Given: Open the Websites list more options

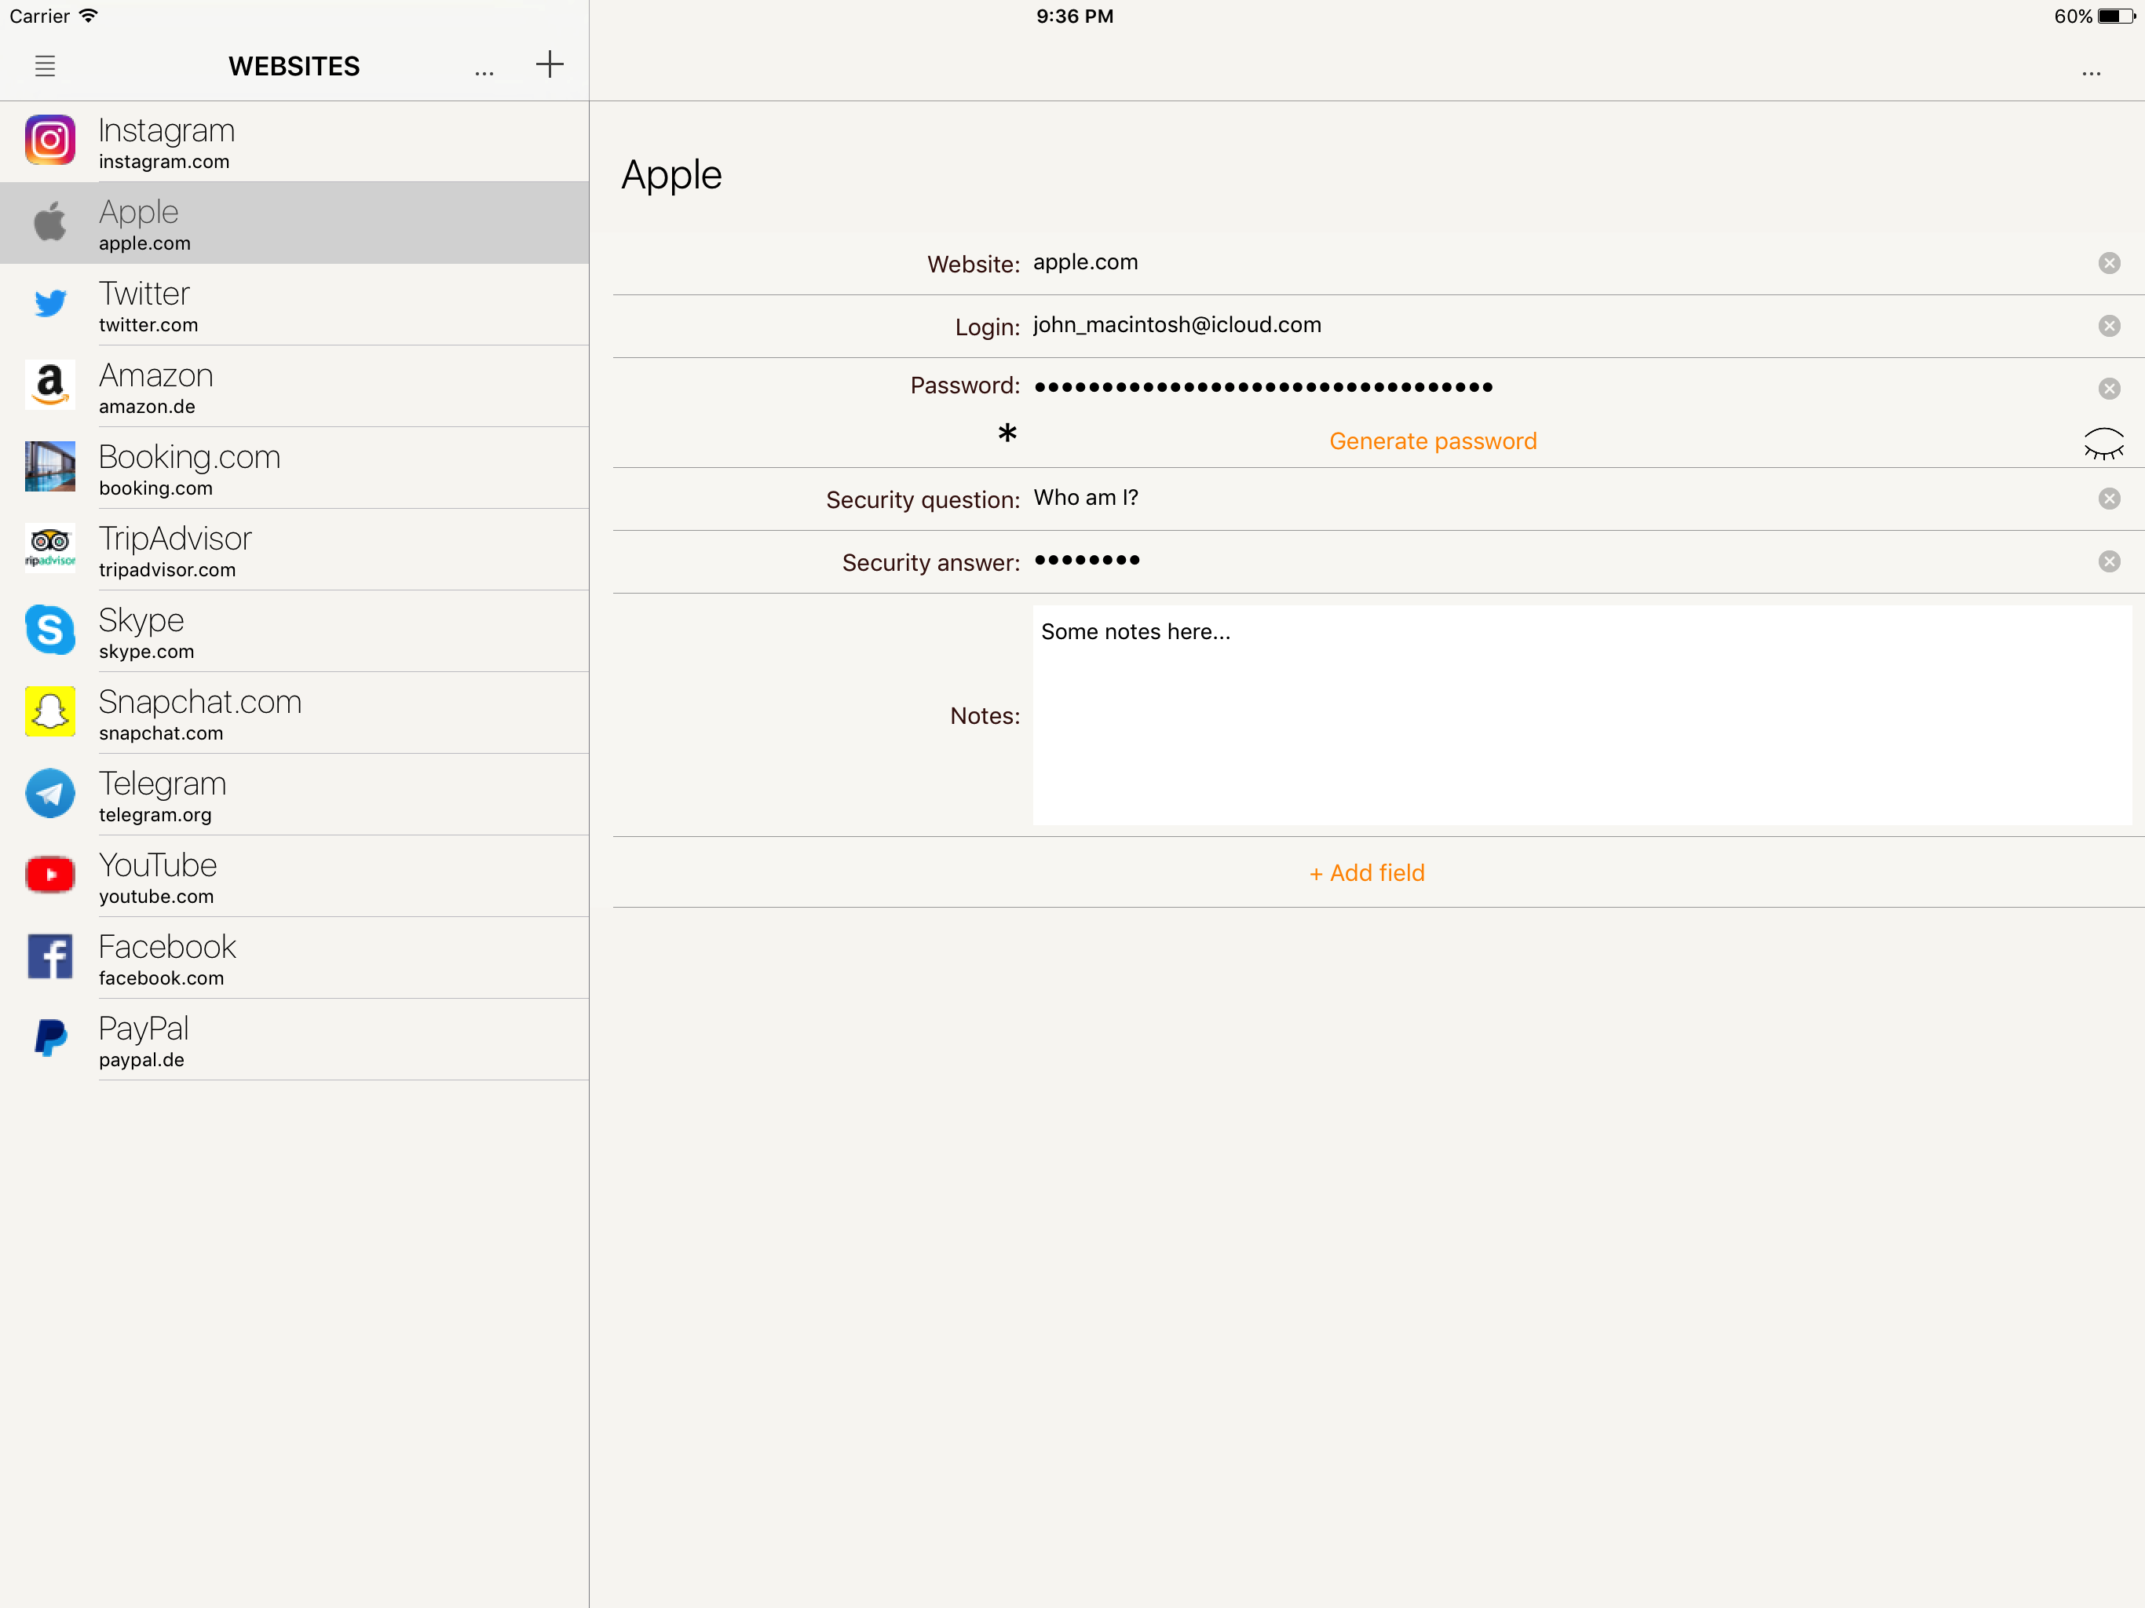Looking at the screenshot, I should [484, 73].
